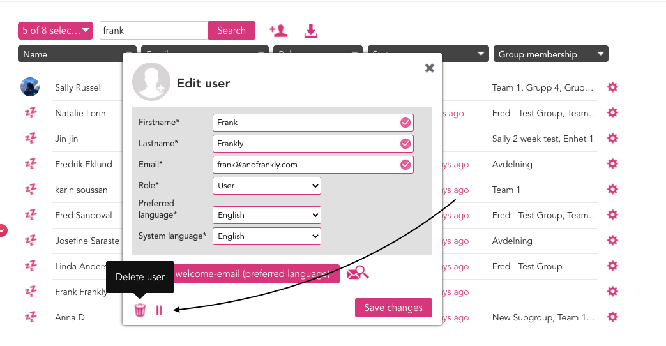Click the pause user icon
666x346 pixels.
(x=159, y=311)
